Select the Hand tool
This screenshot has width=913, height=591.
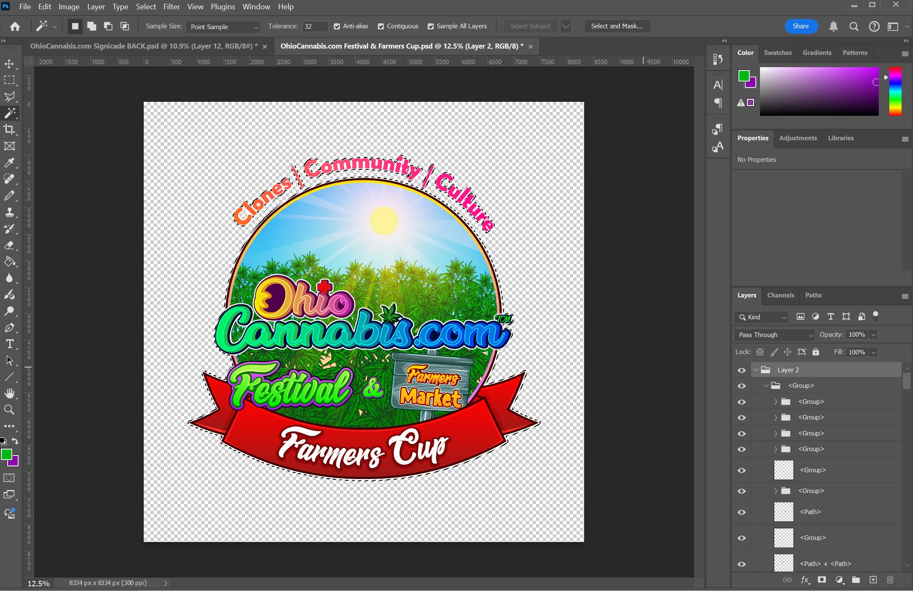point(9,393)
